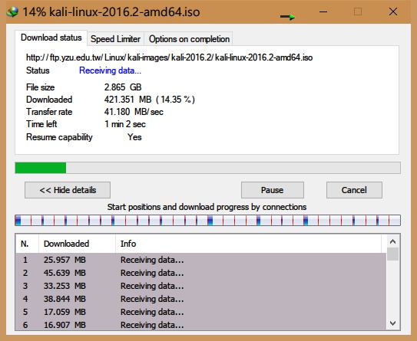Pause the download
Image resolution: width=417 pixels, height=341 pixels.
point(273,190)
